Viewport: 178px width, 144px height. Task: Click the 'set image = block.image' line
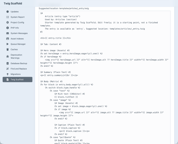coord(81,106)
